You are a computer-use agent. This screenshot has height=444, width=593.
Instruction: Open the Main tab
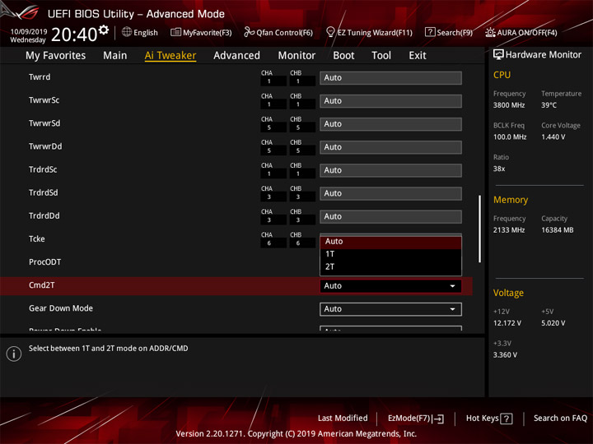click(x=115, y=56)
